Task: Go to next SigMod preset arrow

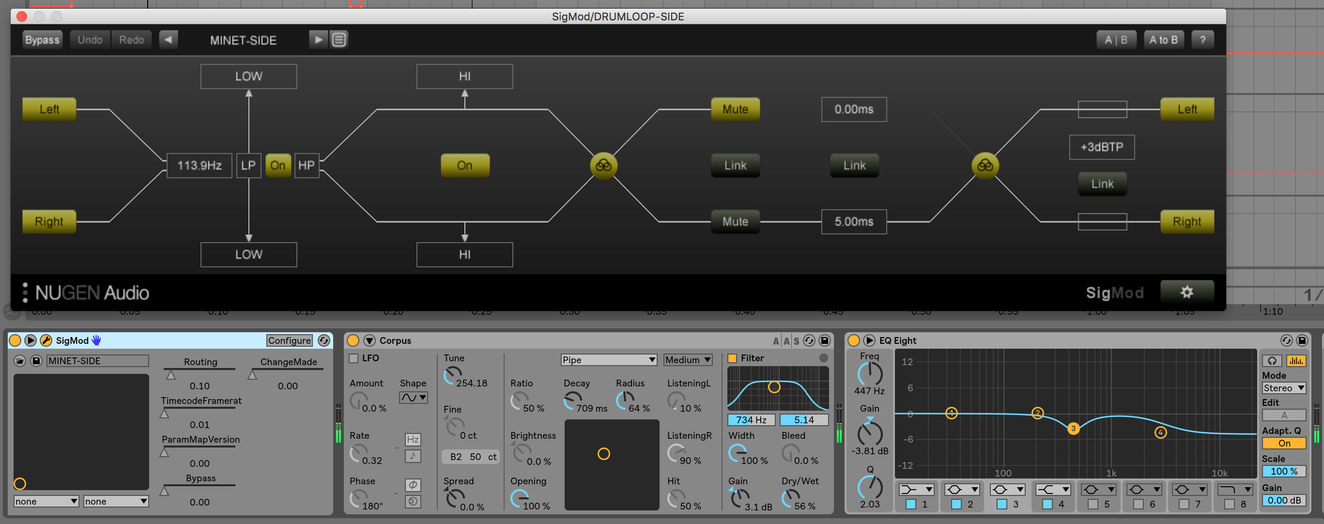Action: (318, 40)
